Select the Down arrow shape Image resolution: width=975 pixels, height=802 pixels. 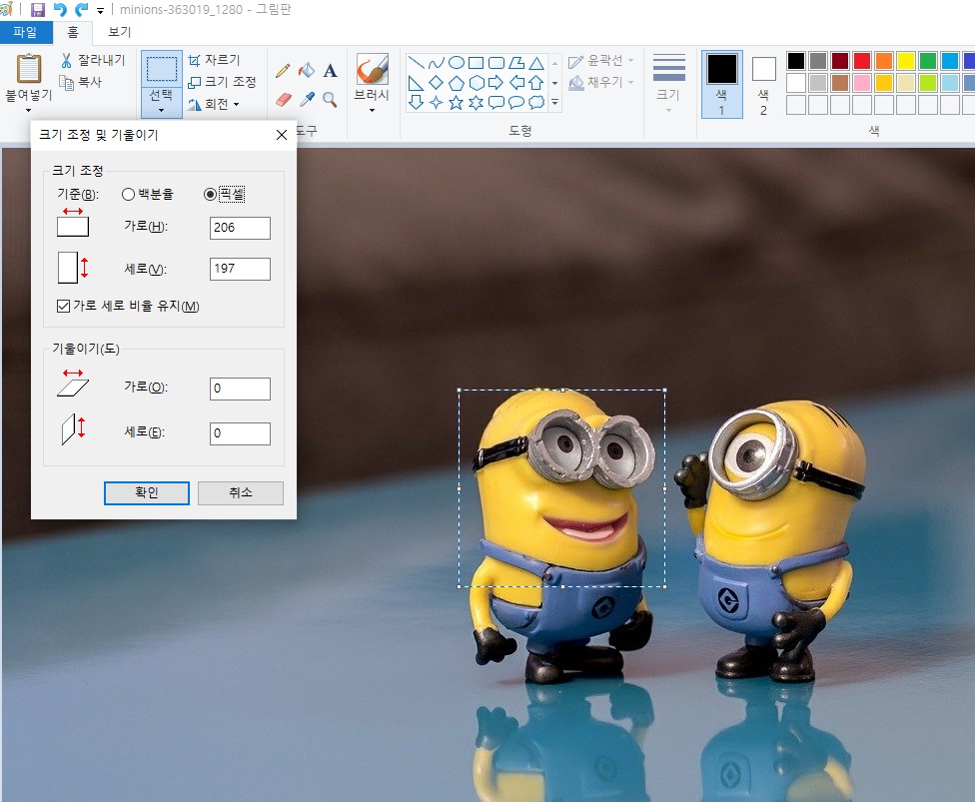click(417, 102)
